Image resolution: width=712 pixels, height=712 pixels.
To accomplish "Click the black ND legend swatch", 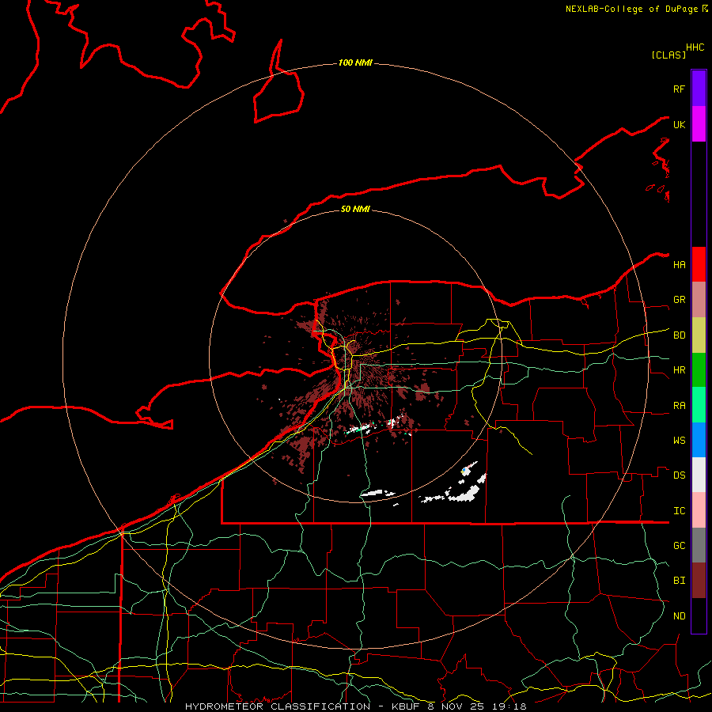I will click(x=699, y=615).
